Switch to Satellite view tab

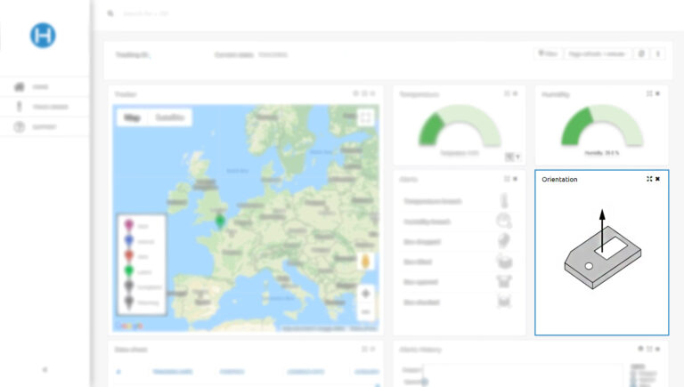pos(170,117)
